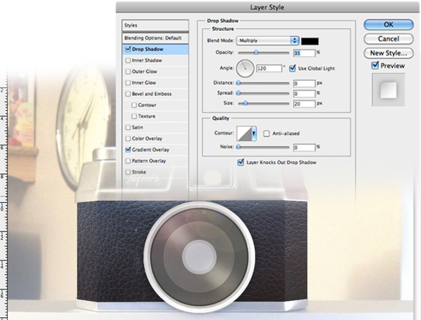
Task: Open the Blend Mode Multiply dropdown
Action: (x=268, y=40)
